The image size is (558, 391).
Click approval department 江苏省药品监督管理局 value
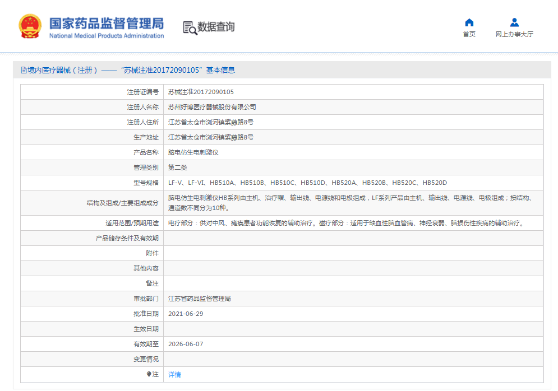[200, 299]
